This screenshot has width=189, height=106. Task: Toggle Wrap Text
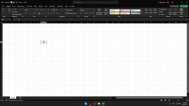(69, 10)
